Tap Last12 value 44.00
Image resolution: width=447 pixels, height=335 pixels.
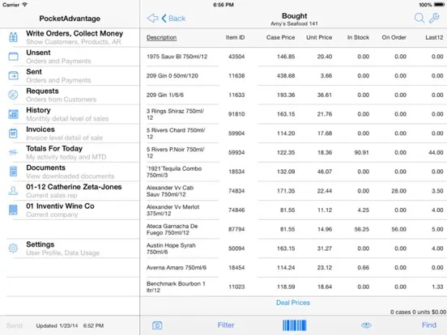(436, 153)
